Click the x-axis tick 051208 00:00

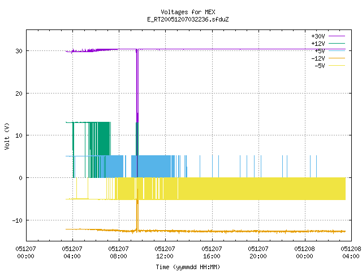(x=304, y=252)
